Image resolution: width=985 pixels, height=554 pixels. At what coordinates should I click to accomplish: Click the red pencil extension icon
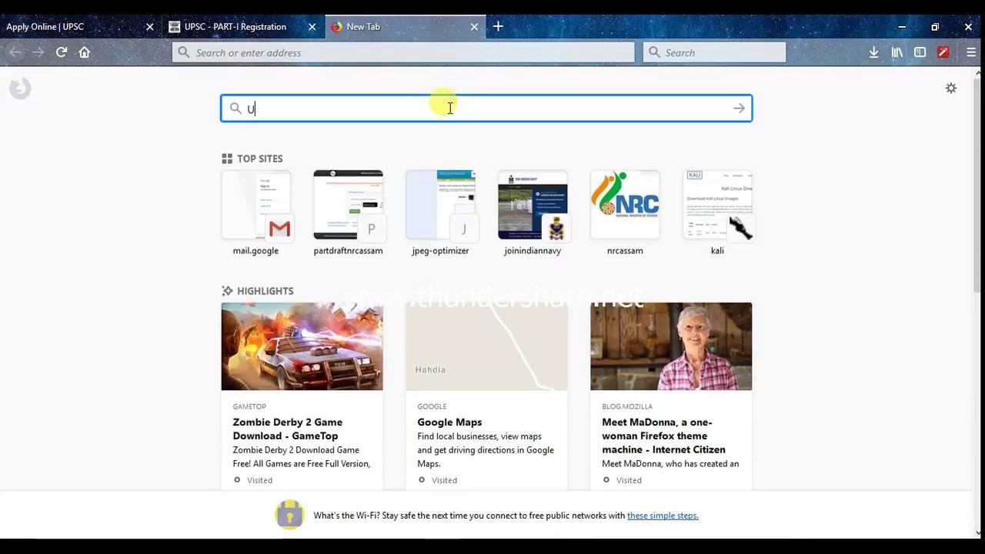tap(943, 52)
